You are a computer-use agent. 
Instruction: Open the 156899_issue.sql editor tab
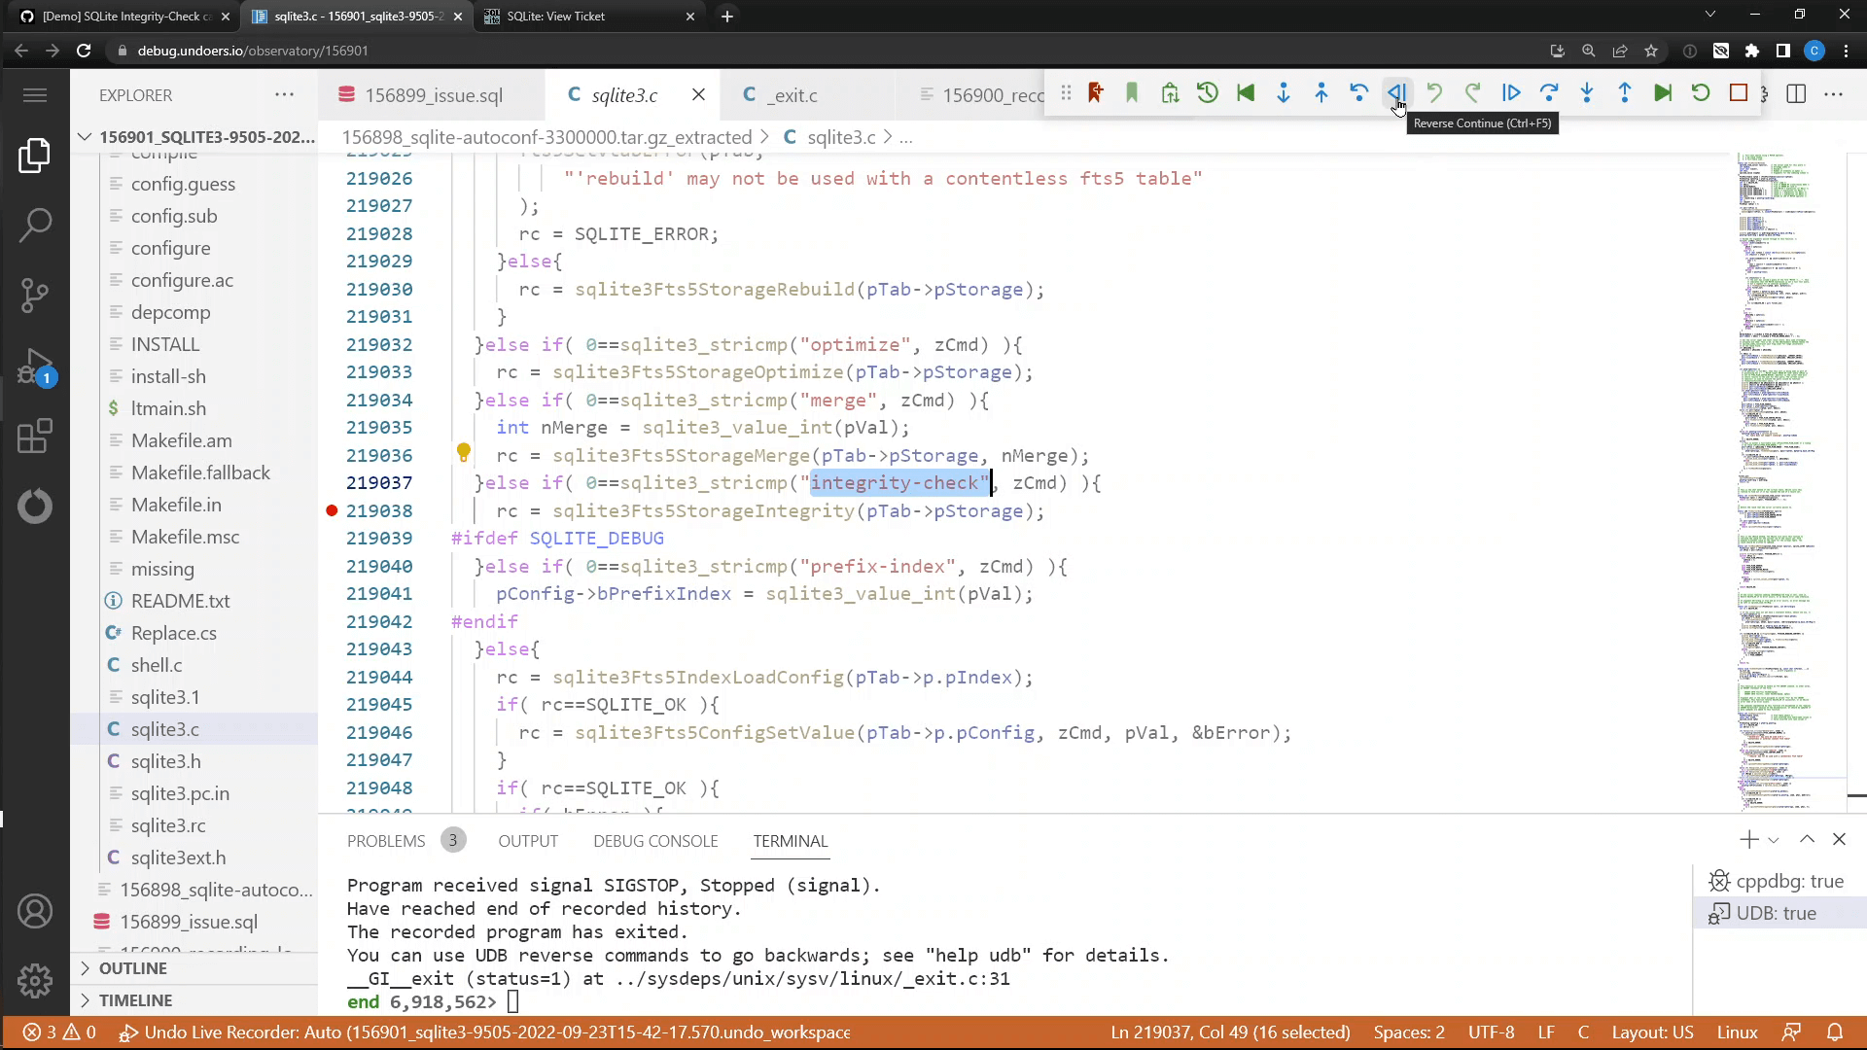click(434, 94)
